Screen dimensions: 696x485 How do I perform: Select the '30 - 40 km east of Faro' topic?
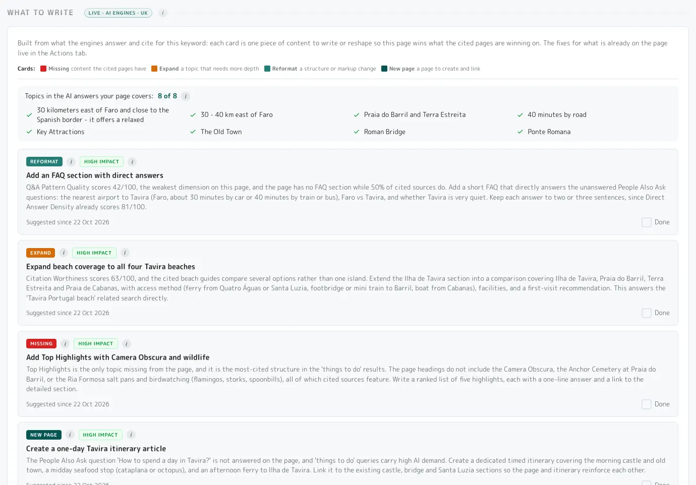point(237,115)
